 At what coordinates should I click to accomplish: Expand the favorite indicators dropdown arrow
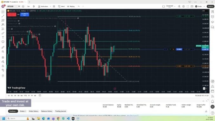50,6
